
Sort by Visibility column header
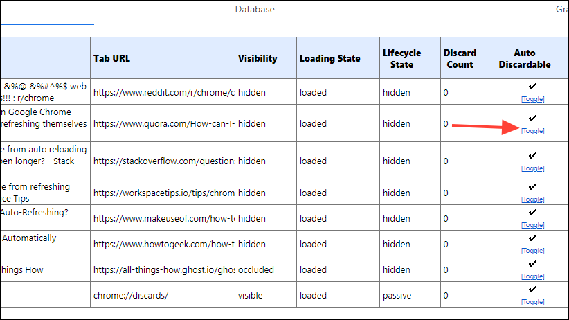pyautogui.click(x=258, y=58)
